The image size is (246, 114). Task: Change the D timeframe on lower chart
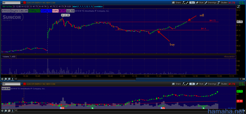[x=192, y=84]
